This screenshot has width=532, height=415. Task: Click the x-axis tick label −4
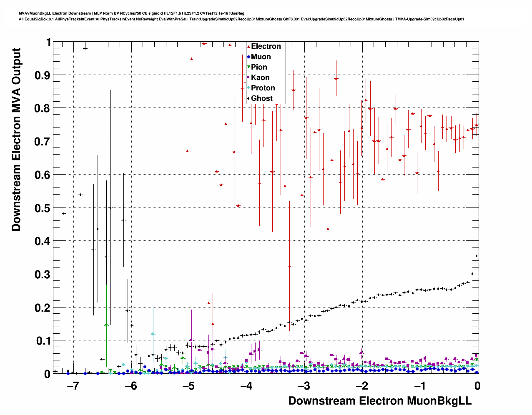[x=246, y=386]
